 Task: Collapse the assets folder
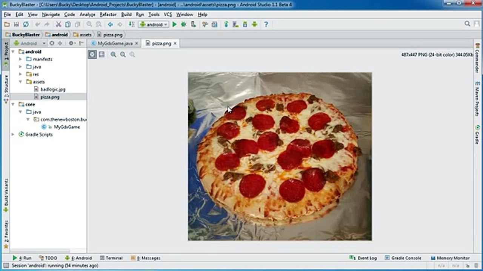pos(21,82)
